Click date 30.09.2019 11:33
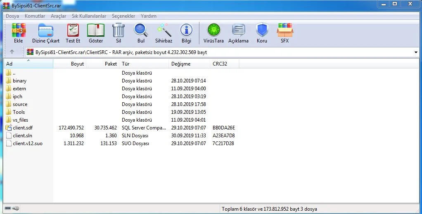 pos(188,136)
